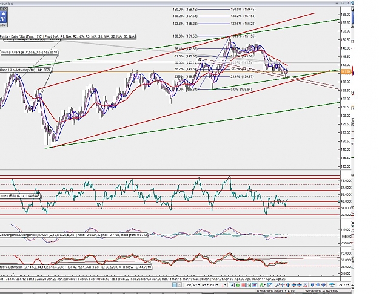
Task: Click the networked computers icon in toolbar
Action: click(331, 285)
